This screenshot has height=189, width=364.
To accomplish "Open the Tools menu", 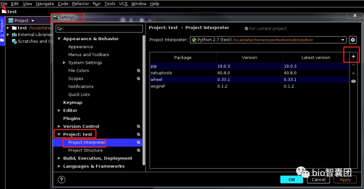I will (x=110, y=4).
